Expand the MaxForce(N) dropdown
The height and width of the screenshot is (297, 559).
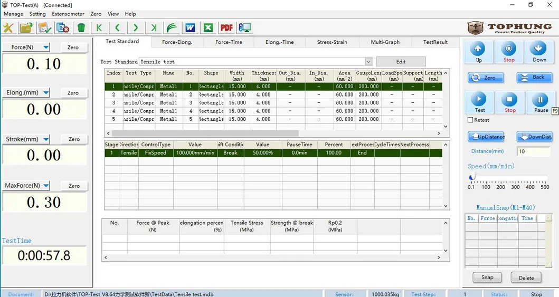[x=46, y=186]
